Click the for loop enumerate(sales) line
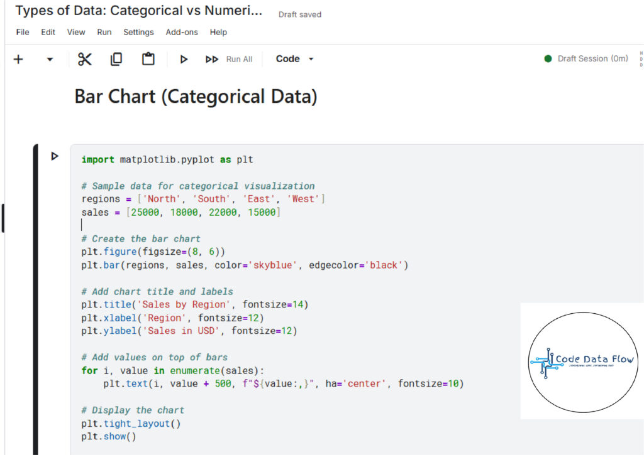644x455 pixels. (x=173, y=370)
